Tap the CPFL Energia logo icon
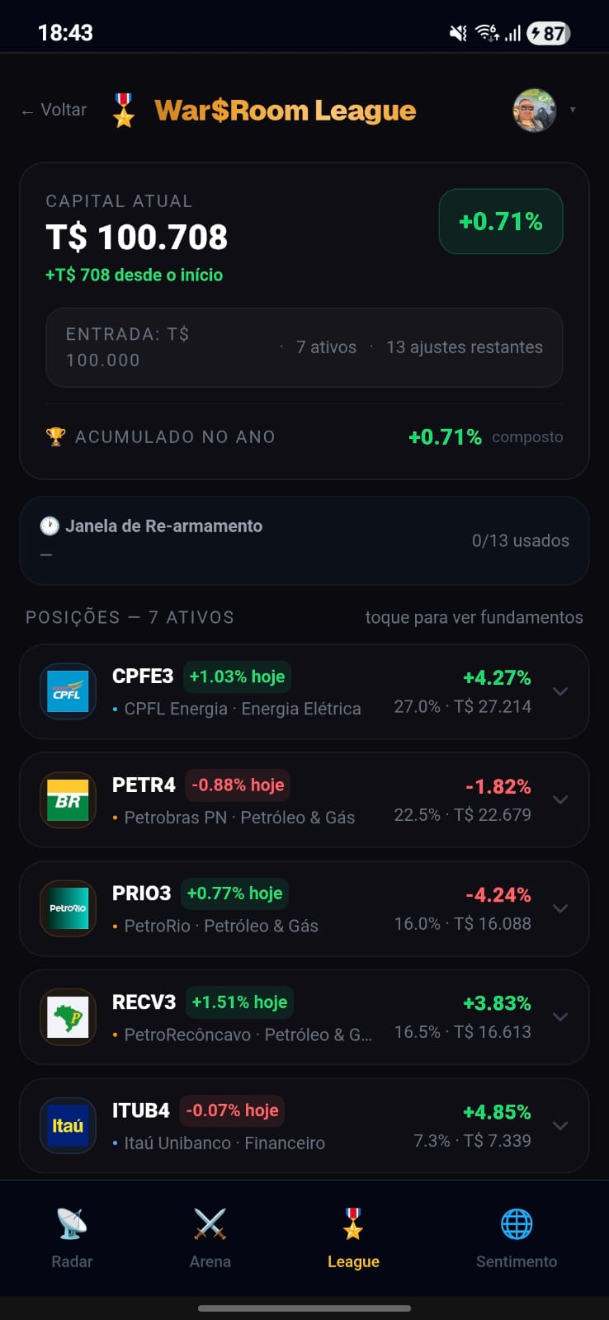 point(68,691)
